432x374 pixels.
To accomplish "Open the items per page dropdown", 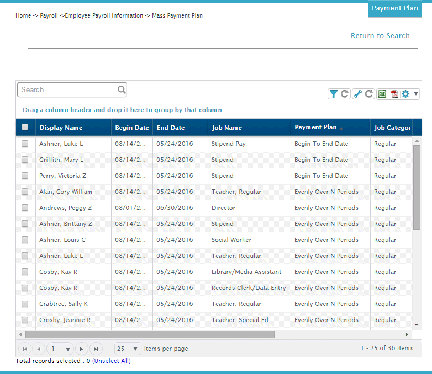I will click(x=128, y=349).
